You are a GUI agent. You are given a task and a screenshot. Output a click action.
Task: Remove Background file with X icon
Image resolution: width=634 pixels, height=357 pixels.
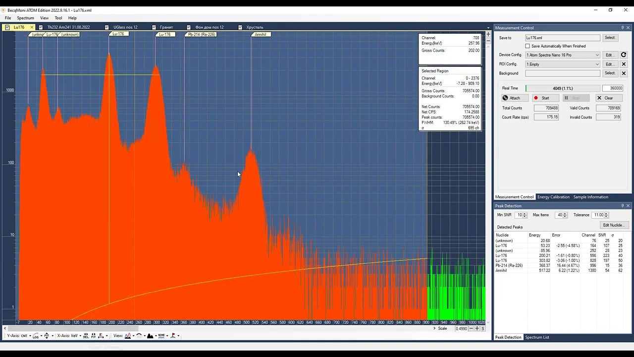pyautogui.click(x=624, y=73)
